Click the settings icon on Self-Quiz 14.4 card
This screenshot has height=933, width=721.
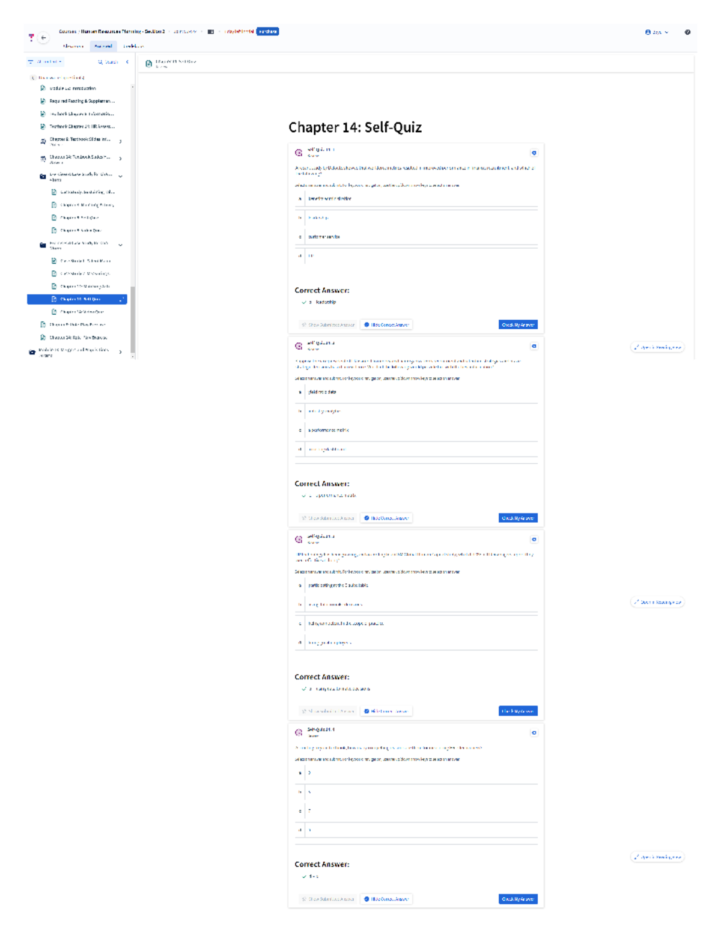(534, 733)
